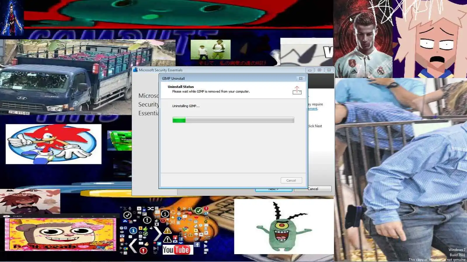This screenshot has width=467, height=262.
Task: Close the Microsoft Security Essentials window
Action: 329,70
